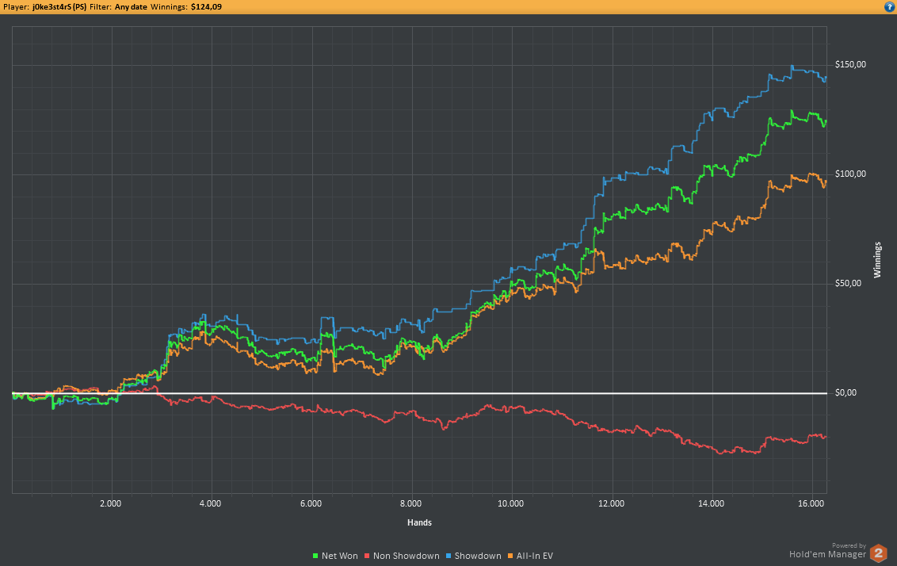Click the Any date filter value
Screen dimensions: 897x566
click(x=131, y=7)
